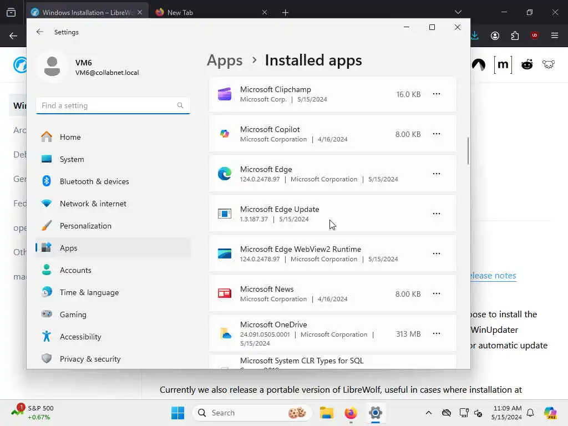This screenshot has width=568, height=426.
Task: Click the Microsoft Copilot app icon
Action: [225, 134]
